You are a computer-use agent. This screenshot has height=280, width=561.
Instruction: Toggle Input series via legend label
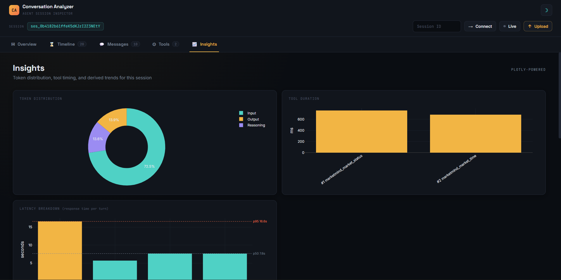click(x=252, y=113)
